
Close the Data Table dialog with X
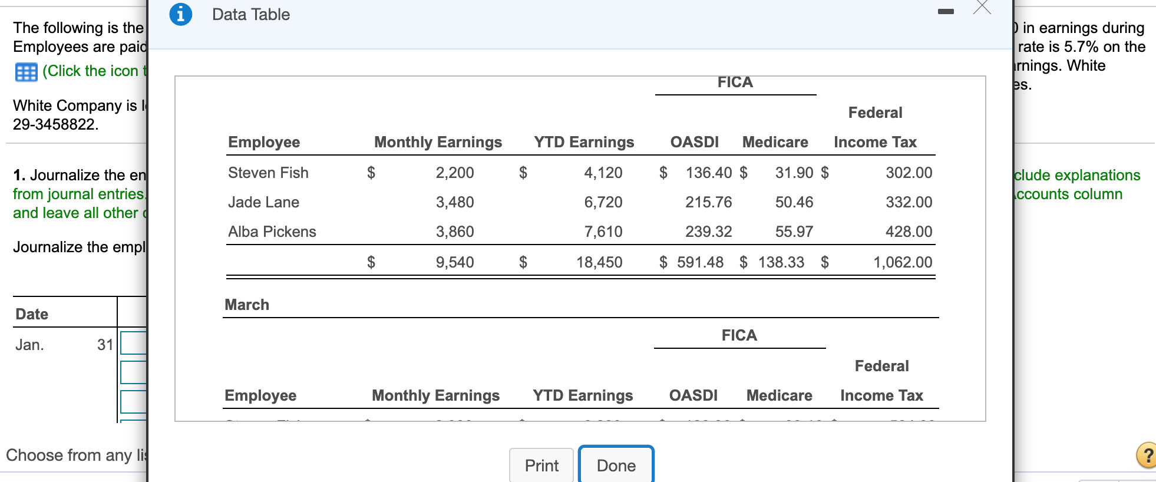(x=982, y=8)
